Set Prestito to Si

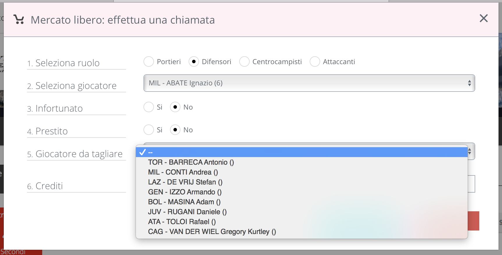[x=149, y=130]
